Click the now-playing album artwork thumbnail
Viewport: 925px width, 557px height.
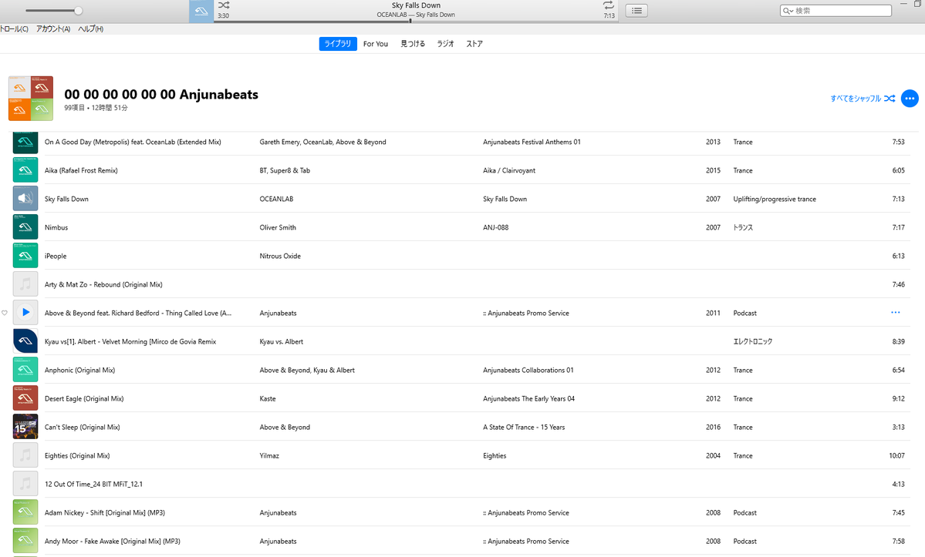click(201, 12)
